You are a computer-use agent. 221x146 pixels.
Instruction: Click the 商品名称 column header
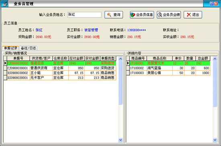160,58
